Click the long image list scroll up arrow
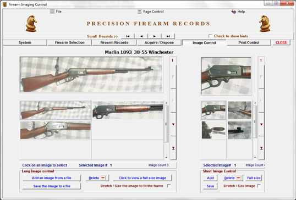The image size is (296, 200). pyautogui.click(x=166, y=103)
